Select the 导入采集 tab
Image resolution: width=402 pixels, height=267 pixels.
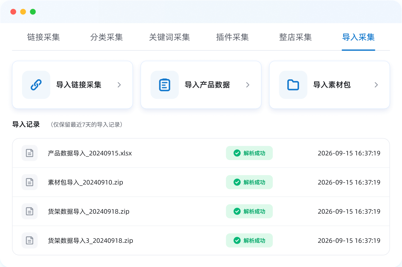(358, 37)
